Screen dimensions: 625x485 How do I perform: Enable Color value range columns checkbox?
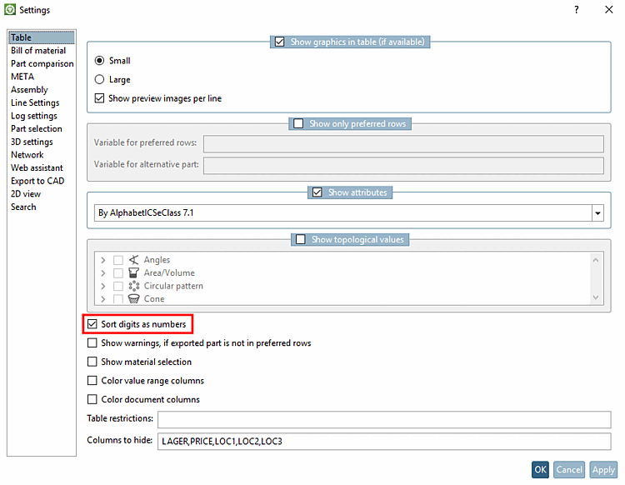tap(92, 381)
